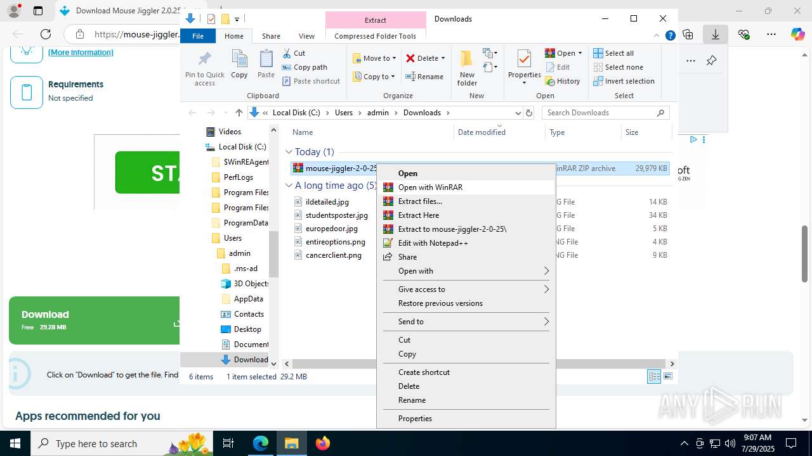Open Firefox from the taskbar
812x456 pixels.
(322, 443)
